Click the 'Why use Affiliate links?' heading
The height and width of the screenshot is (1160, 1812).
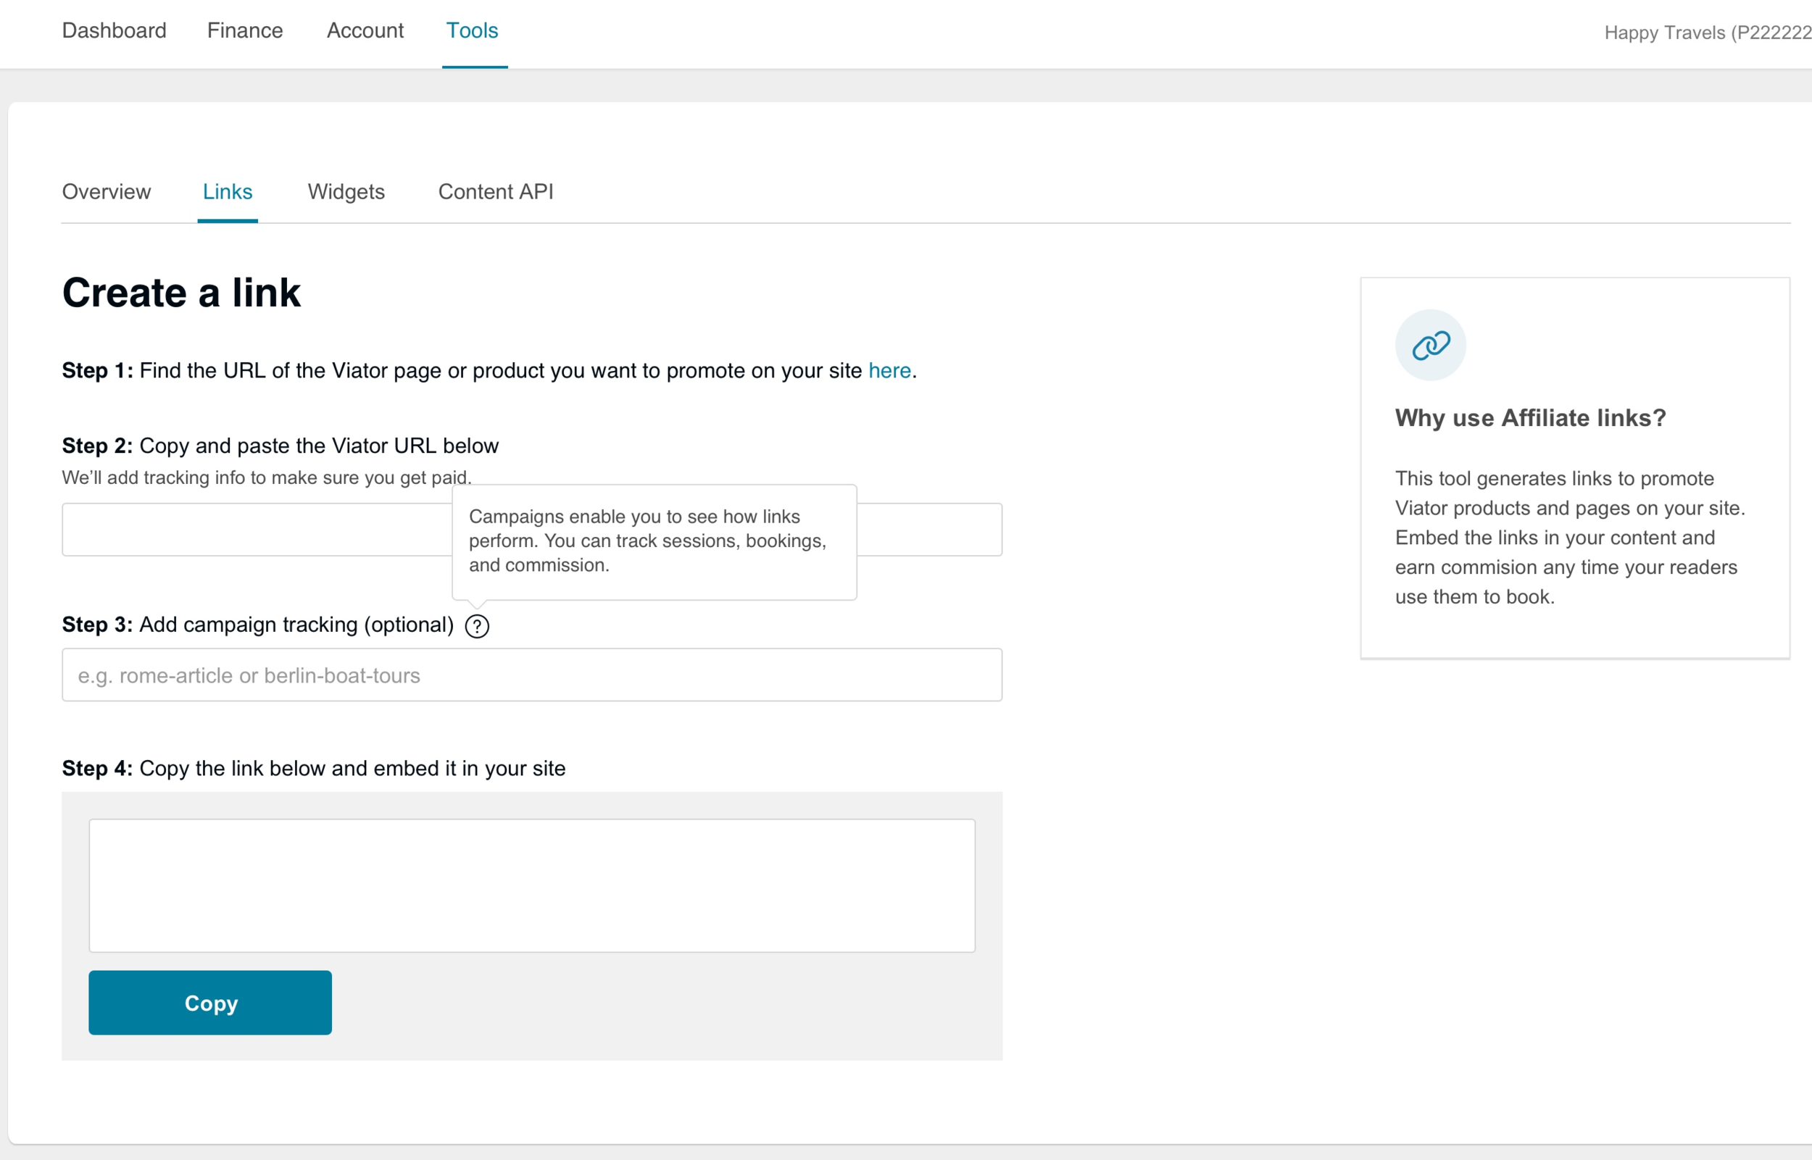pos(1530,418)
